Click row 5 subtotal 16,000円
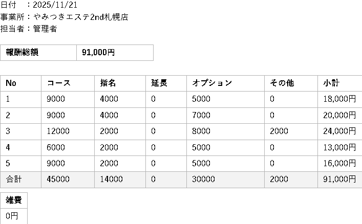This screenshot has width=362, height=224. [x=339, y=164]
